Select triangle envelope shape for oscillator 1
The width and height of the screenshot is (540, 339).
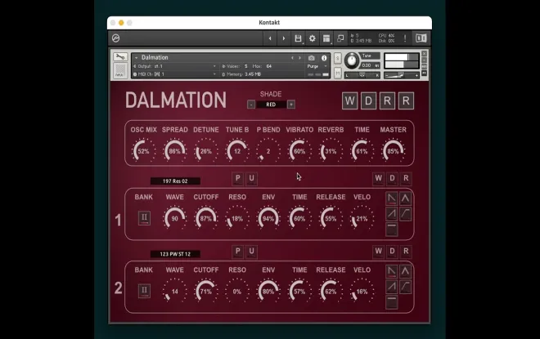tap(405, 198)
